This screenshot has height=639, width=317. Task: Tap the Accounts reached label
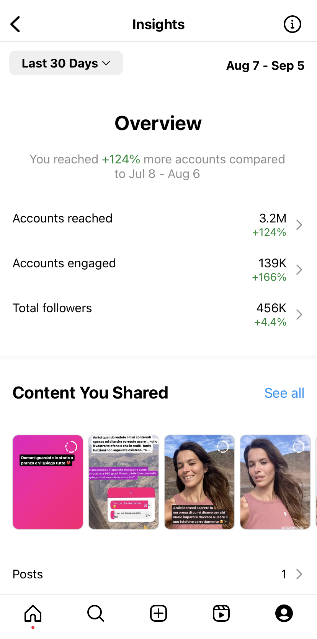point(62,218)
